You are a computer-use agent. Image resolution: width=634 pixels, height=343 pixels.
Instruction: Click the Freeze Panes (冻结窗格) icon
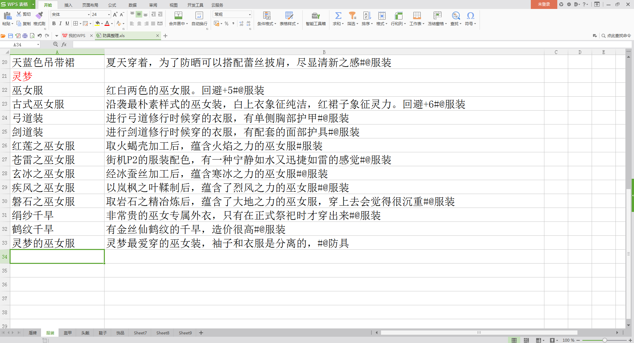click(437, 16)
